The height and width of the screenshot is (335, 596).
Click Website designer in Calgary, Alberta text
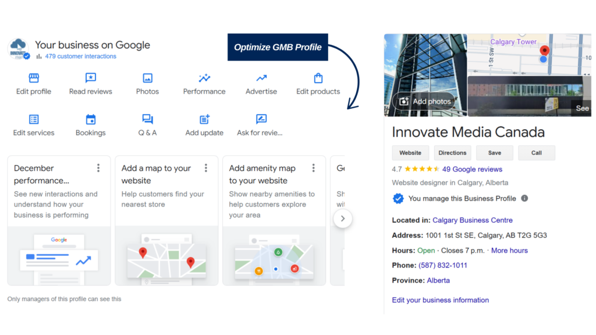click(x=450, y=183)
